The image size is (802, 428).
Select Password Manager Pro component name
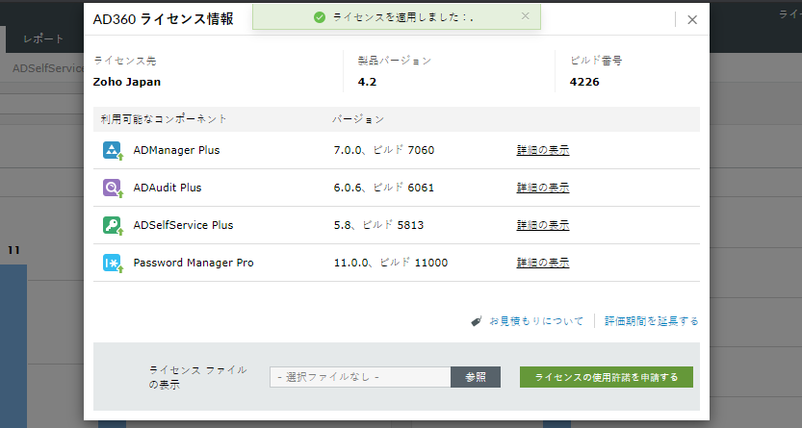(194, 263)
